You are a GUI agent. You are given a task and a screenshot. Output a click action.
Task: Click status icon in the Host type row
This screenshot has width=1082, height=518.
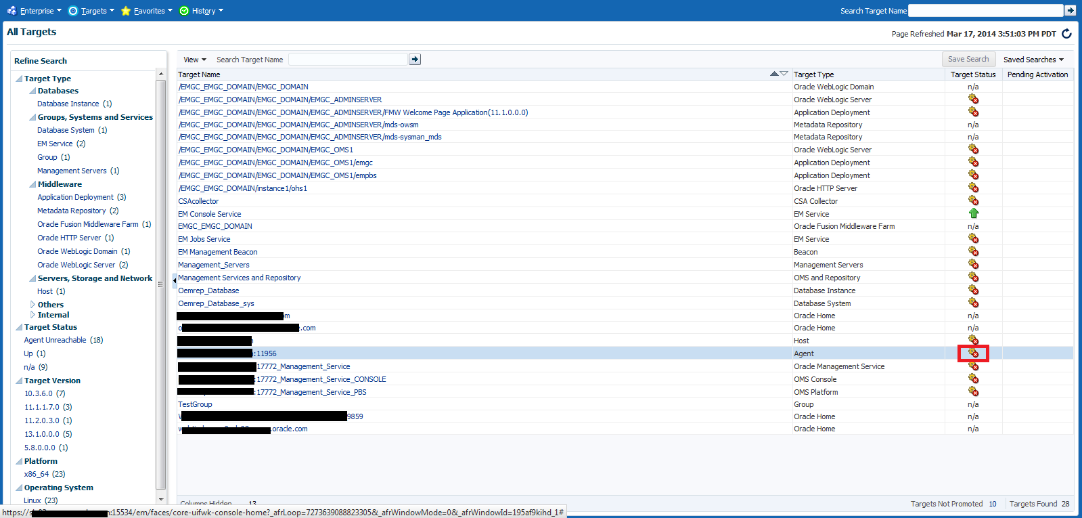click(x=973, y=340)
